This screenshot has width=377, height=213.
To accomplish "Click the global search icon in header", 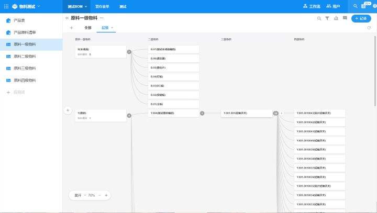I will click(355, 6).
